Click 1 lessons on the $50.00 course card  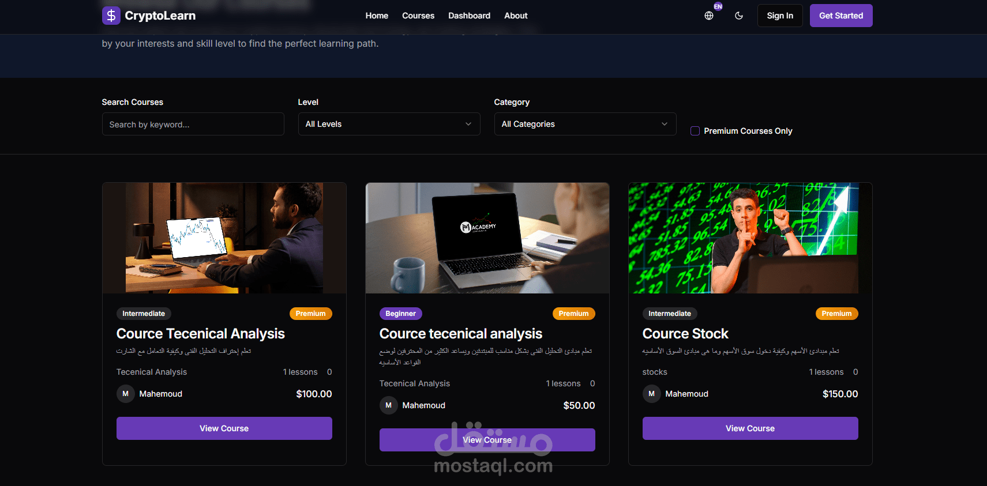click(x=563, y=383)
